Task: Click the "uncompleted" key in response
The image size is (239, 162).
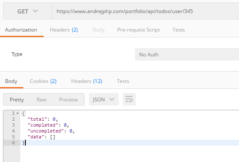Action: pos(46,131)
